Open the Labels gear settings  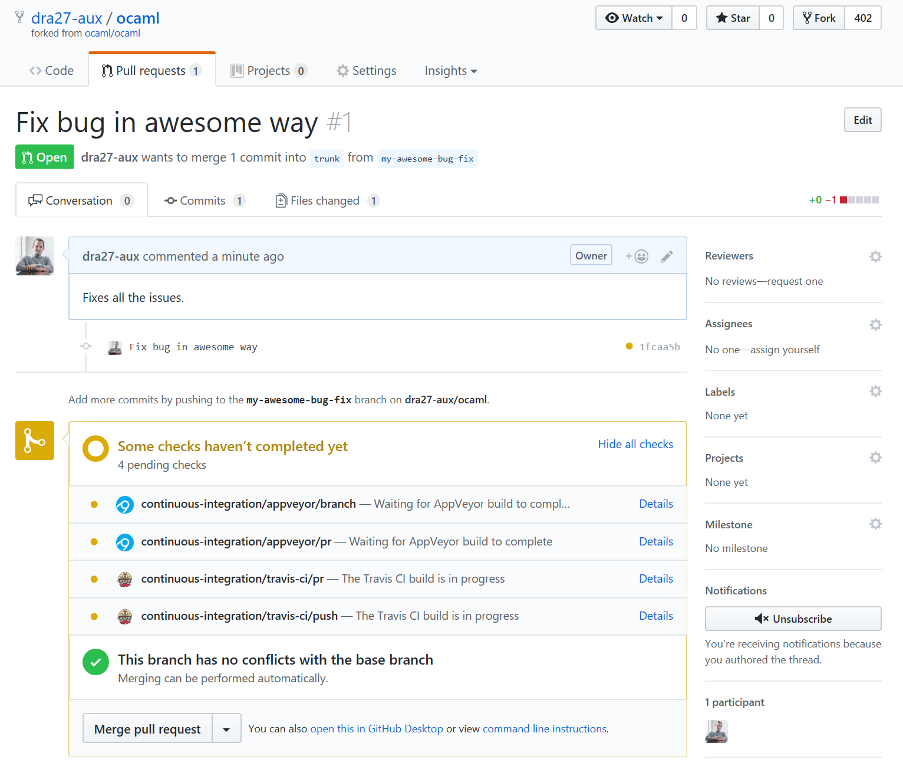[x=875, y=391]
